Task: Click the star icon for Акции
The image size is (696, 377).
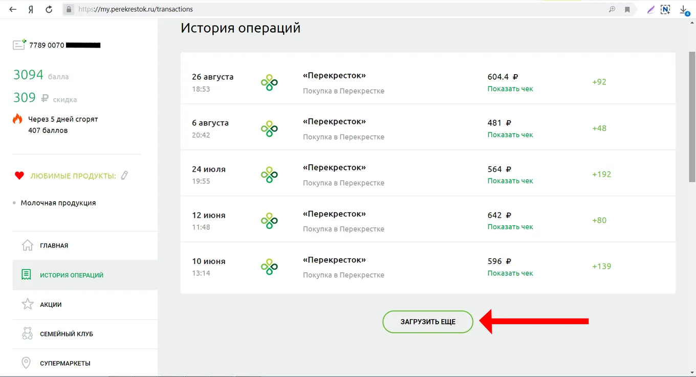Action: coord(28,304)
